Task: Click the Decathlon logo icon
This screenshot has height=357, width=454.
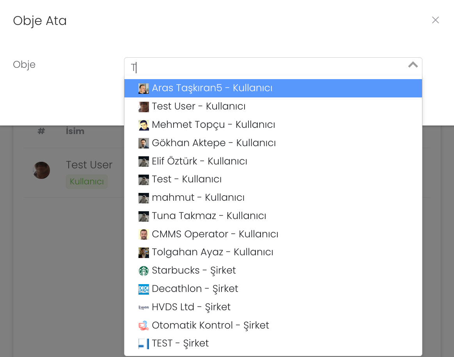Action: coord(144,289)
